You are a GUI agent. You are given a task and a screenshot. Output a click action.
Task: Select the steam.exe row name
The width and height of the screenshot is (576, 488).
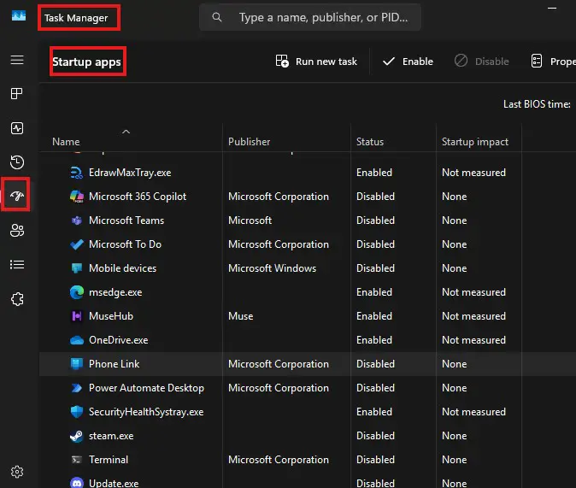click(111, 436)
